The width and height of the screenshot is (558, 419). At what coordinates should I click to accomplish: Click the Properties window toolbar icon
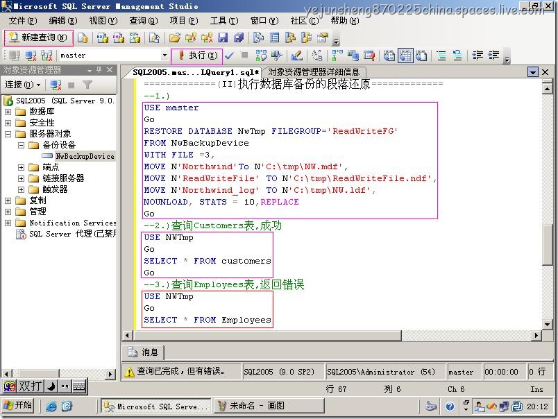323,37
